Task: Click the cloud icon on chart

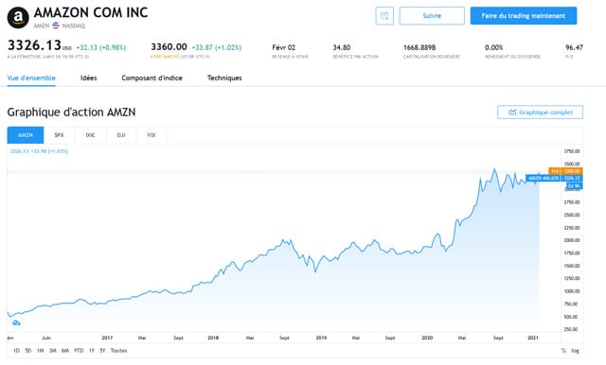Action: coord(16,322)
